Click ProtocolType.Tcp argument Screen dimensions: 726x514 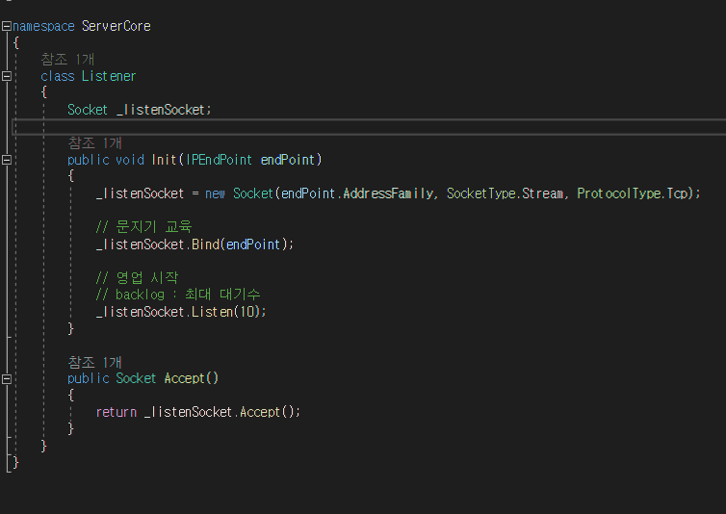(x=633, y=193)
